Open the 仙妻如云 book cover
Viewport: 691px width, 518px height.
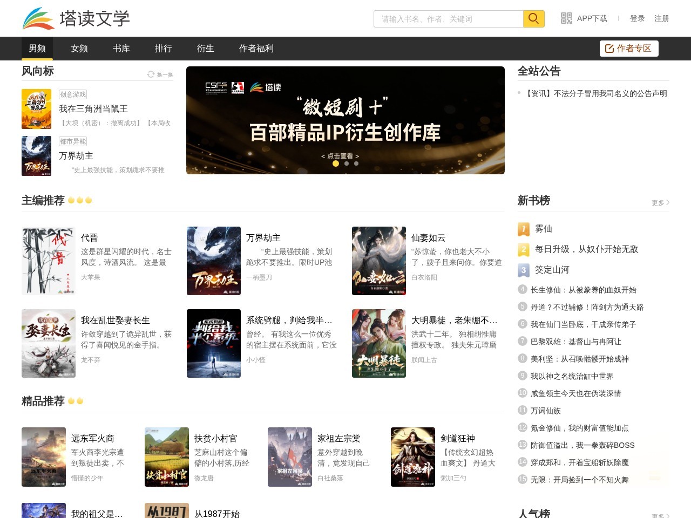379,261
